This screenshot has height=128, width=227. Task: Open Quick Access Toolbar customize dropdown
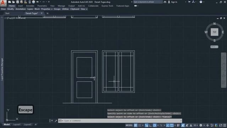point(49,2)
